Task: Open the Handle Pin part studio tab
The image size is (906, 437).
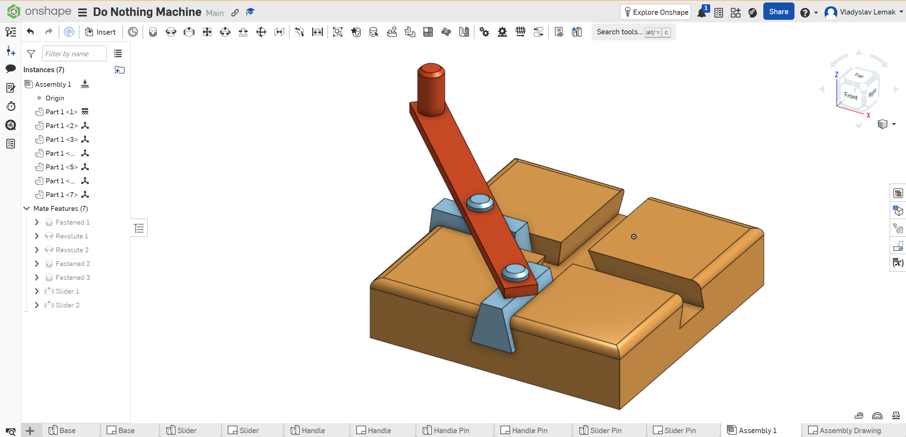Action: pyautogui.click(x=451, y=430)
